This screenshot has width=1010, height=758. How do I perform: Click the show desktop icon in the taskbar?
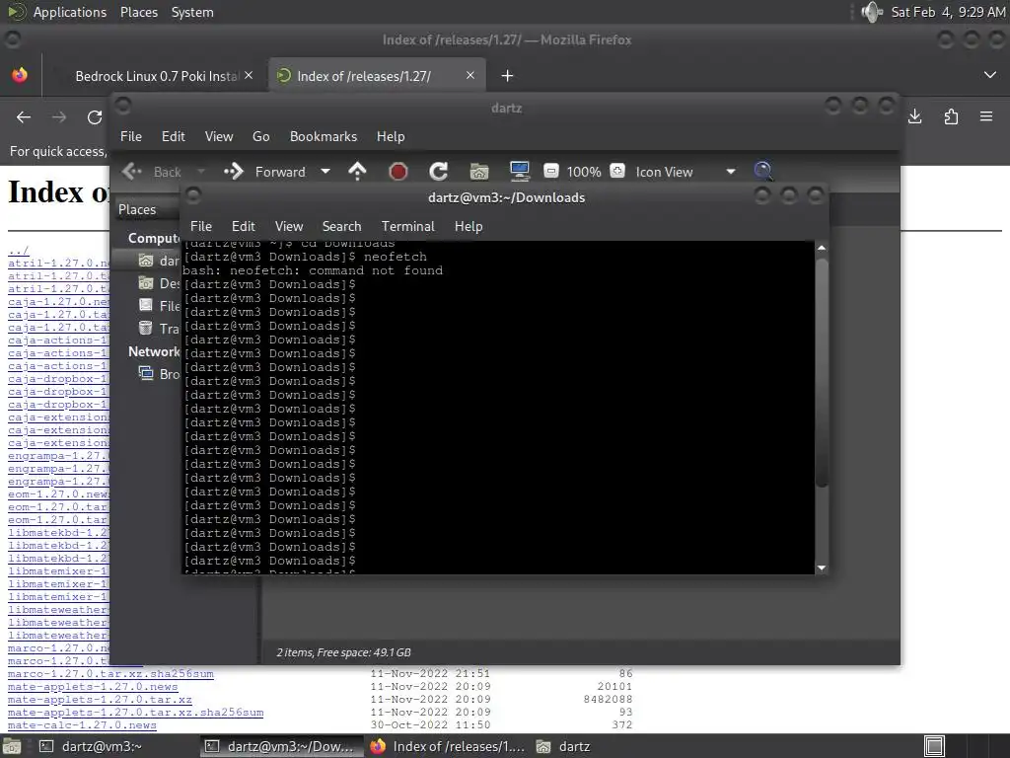[x=11, y=746]
